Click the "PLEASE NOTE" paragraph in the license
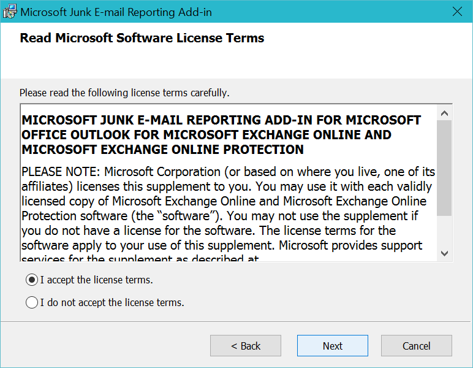 coord(227,209)
